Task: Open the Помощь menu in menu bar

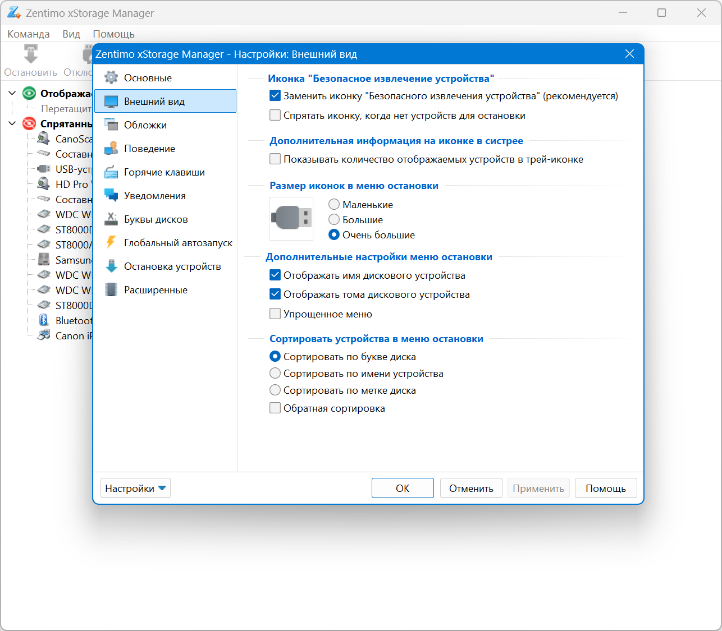Action: pyautogui.click(x=113, y=34)
